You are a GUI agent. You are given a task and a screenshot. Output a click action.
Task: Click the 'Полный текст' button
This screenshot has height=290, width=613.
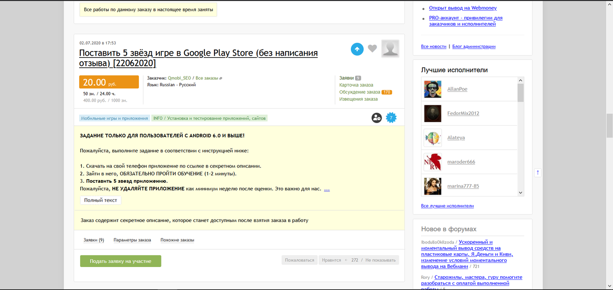101,200
